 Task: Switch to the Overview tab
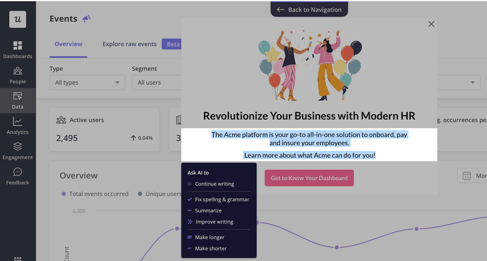(68, 44)
